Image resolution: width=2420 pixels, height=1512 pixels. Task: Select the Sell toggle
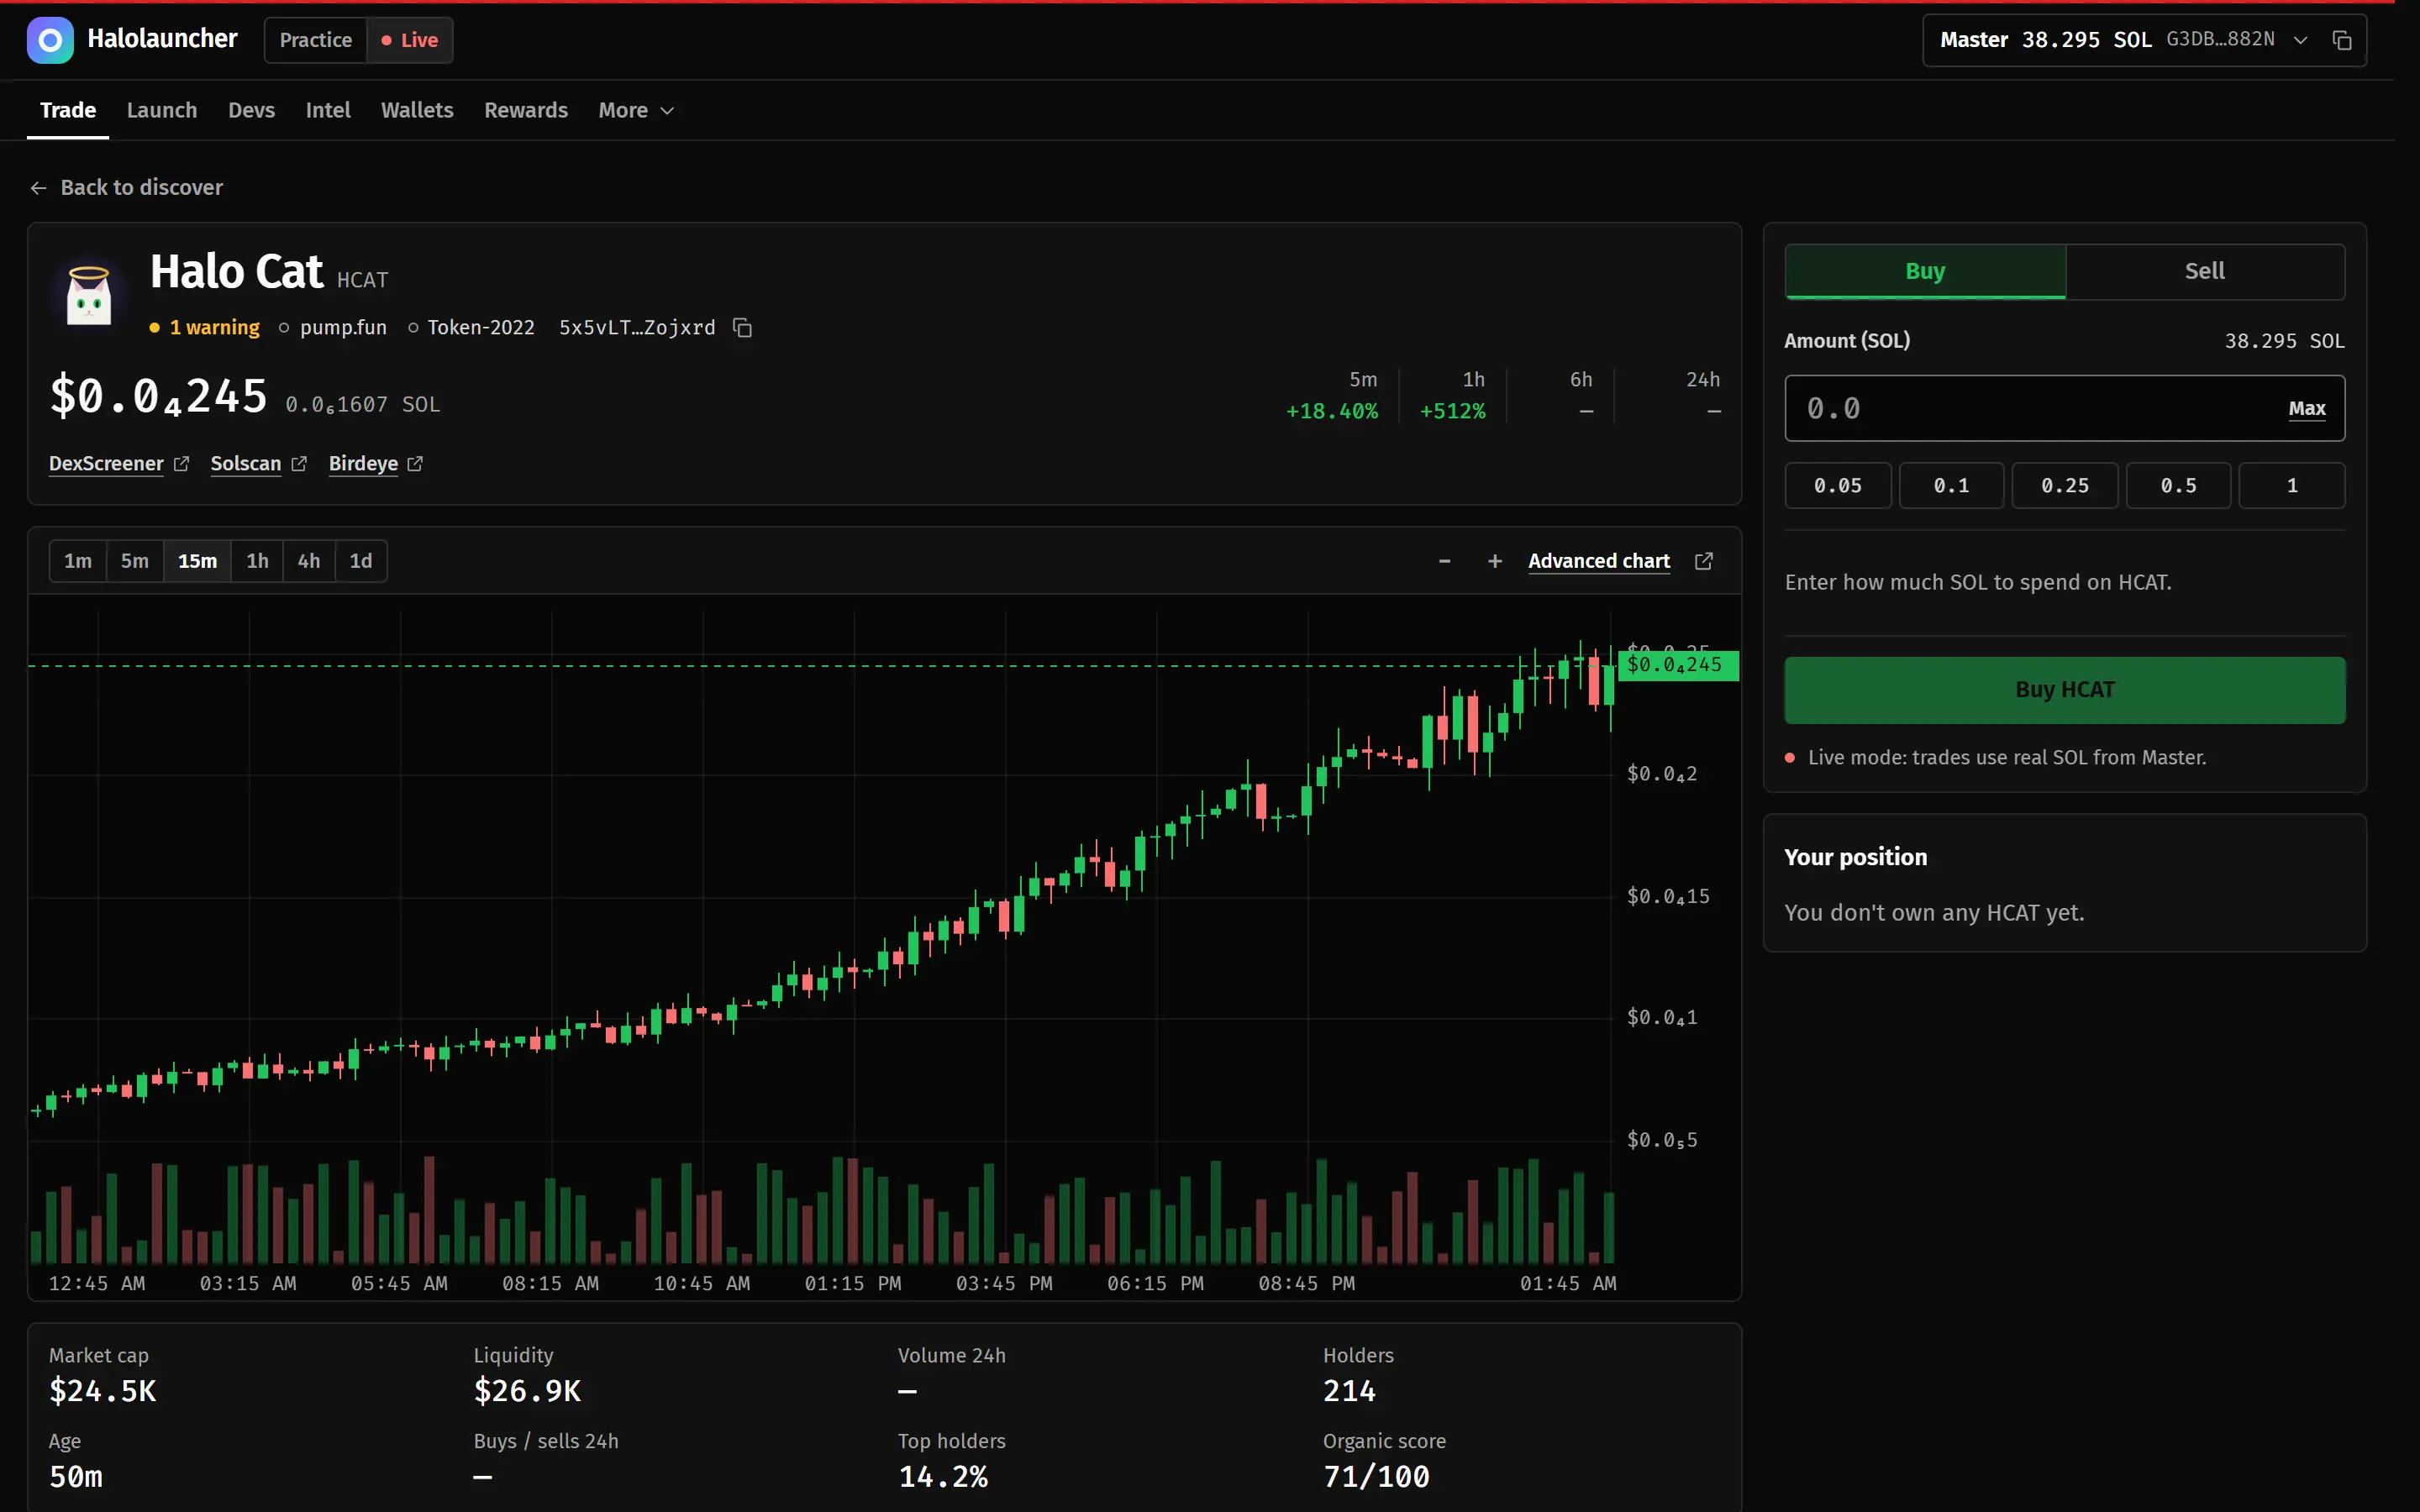(x=2205, y=271)
